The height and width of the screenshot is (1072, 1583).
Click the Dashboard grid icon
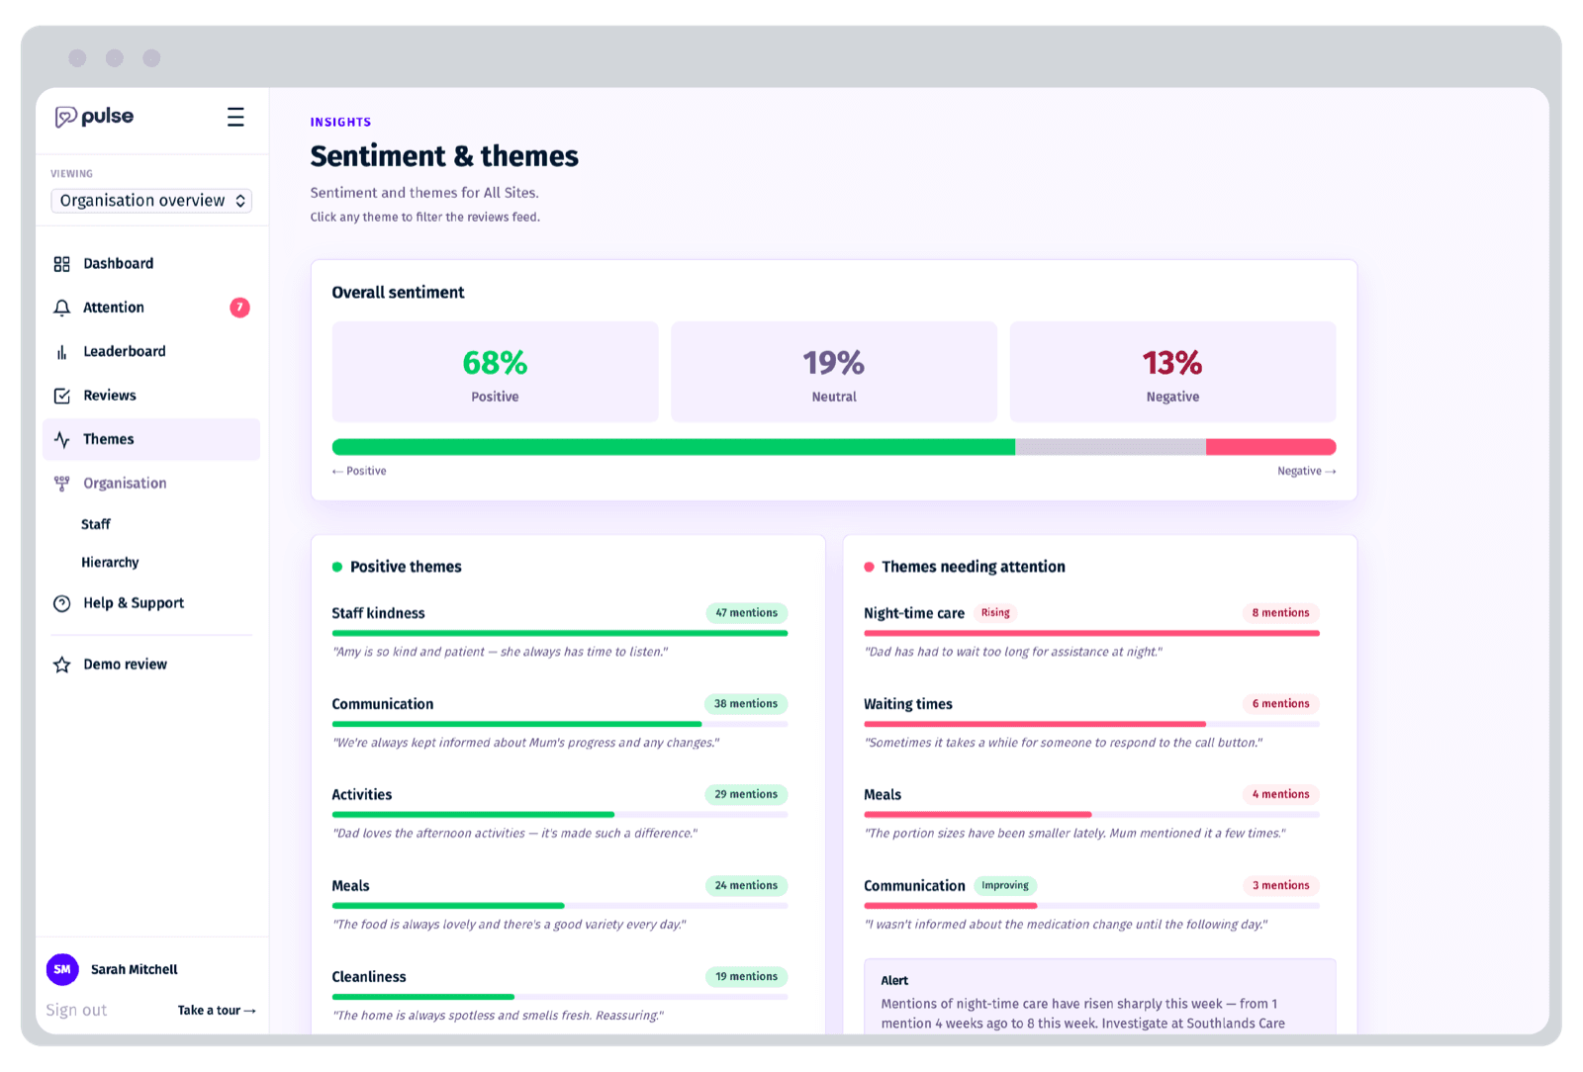pos(61,264)
